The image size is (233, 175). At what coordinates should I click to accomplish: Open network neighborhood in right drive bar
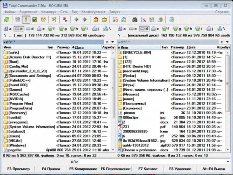click(221, 29)
